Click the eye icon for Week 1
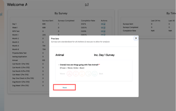Viewport: 176px width, 111px height. [102, 27]
